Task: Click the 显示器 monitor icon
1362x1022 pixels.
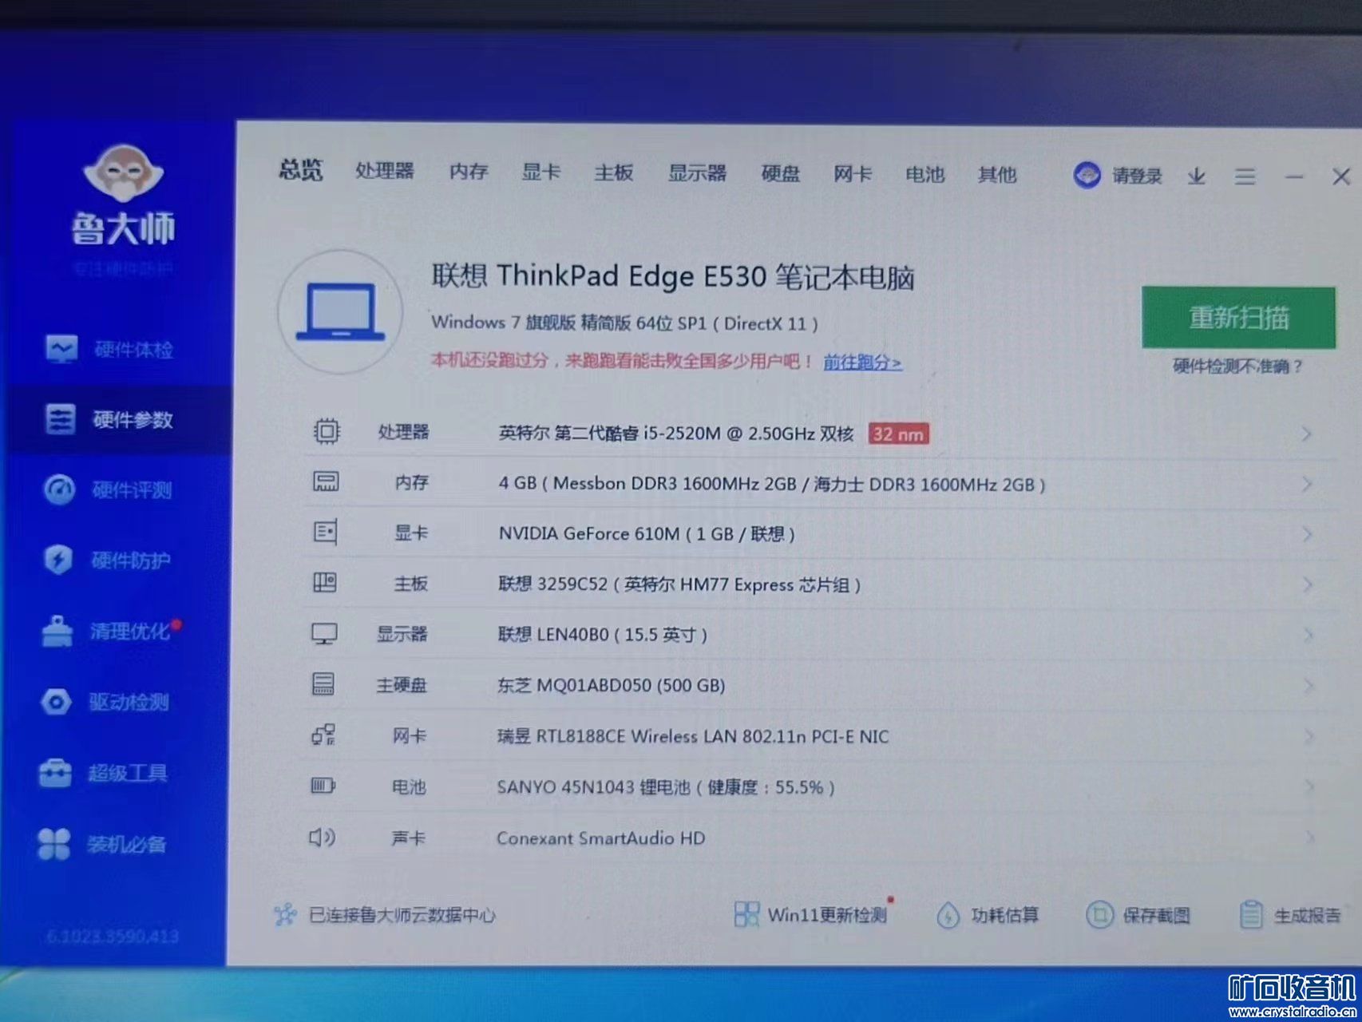Action: click(x=323, y=634)
